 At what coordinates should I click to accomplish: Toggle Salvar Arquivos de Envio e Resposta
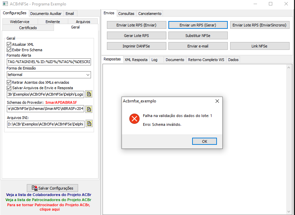pos(9,88)
